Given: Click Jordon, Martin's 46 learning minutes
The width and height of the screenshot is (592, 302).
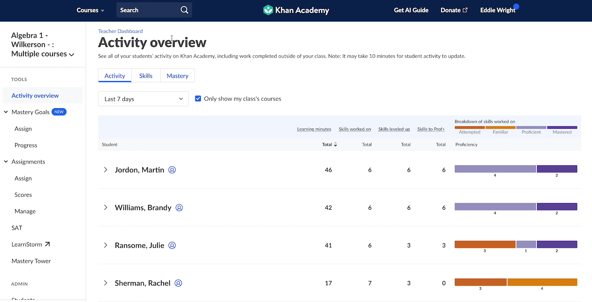Looking at the screenshot, I should click(328, 170).
